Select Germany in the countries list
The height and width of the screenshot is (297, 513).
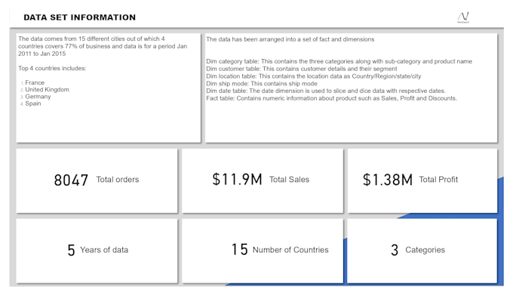[38, 97]
